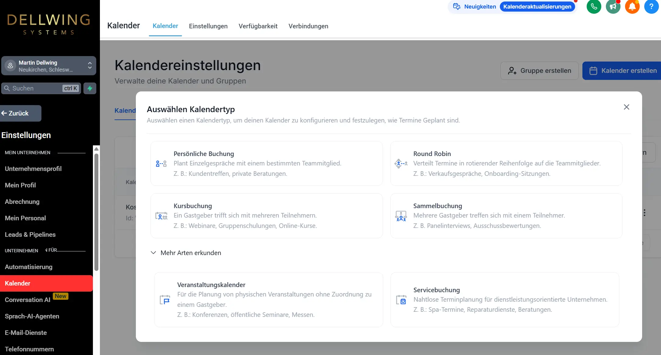Click the Zurück back button
The width and height of the screenshot is (661, 355).
tap(20, 113)
